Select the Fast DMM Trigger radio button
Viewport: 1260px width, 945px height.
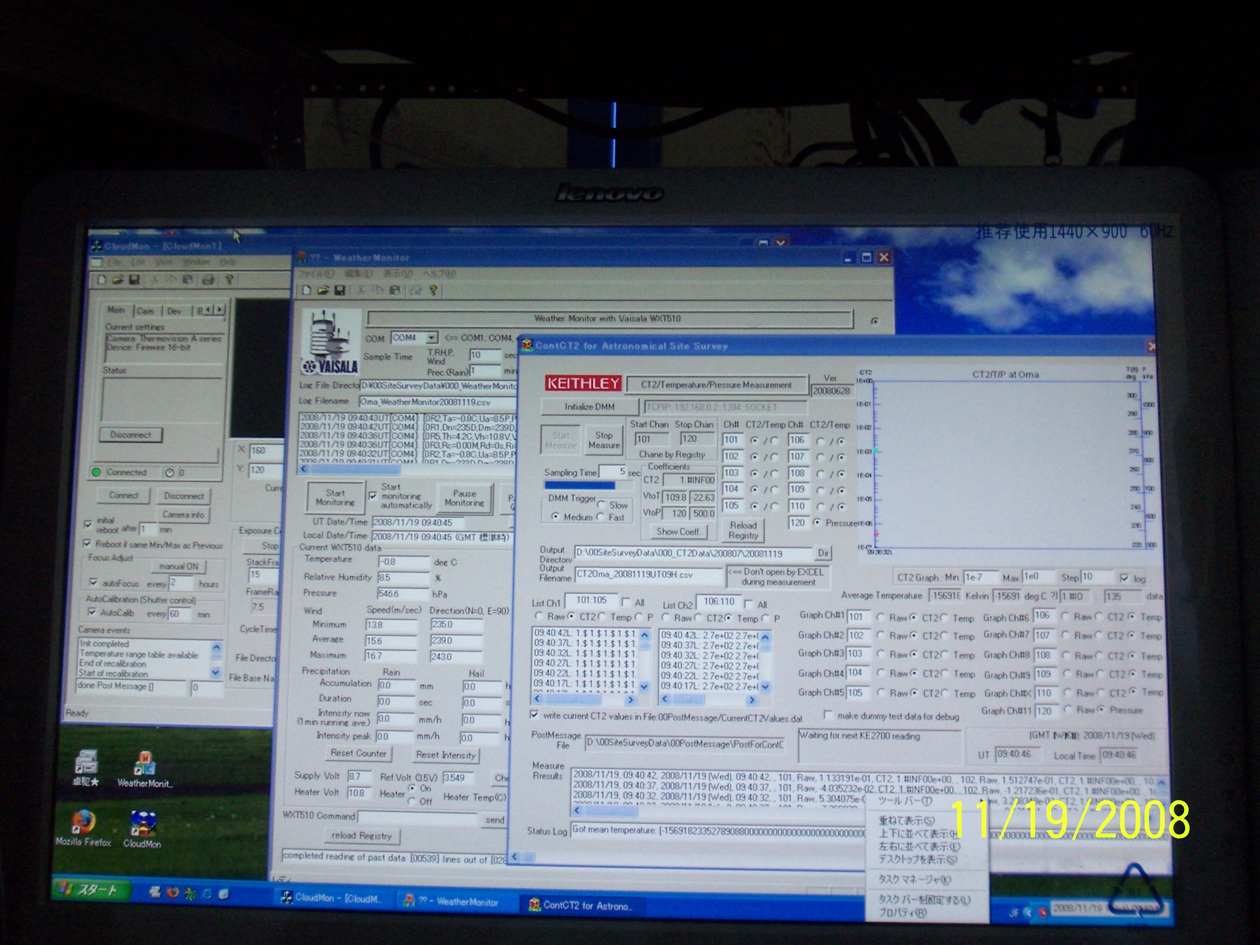(600, 517)
